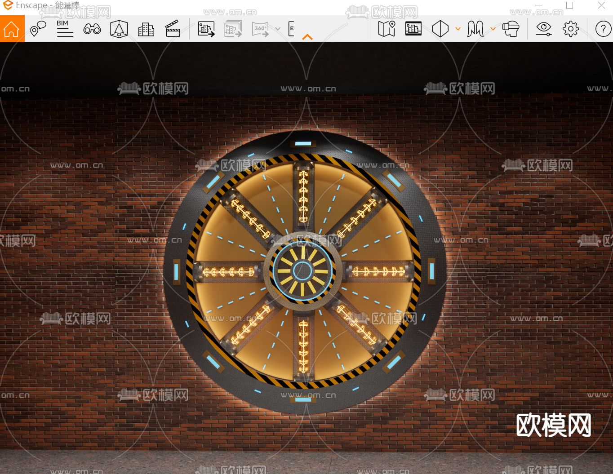Expand the projection mode dropdown arrow
613x474 pixels.
click(458, 29)
